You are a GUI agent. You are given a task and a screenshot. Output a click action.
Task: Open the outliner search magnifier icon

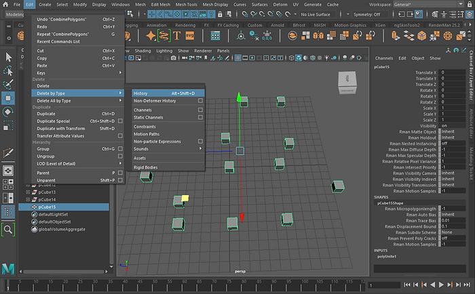(x=8, y=230)
